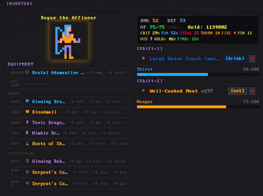Click the orange Hunger progress bar
Image resolution: width=263 pixels, height=196 pixels.
198,107
